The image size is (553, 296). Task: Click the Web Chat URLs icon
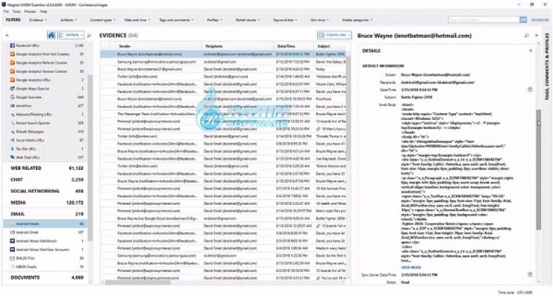[13, 157]
